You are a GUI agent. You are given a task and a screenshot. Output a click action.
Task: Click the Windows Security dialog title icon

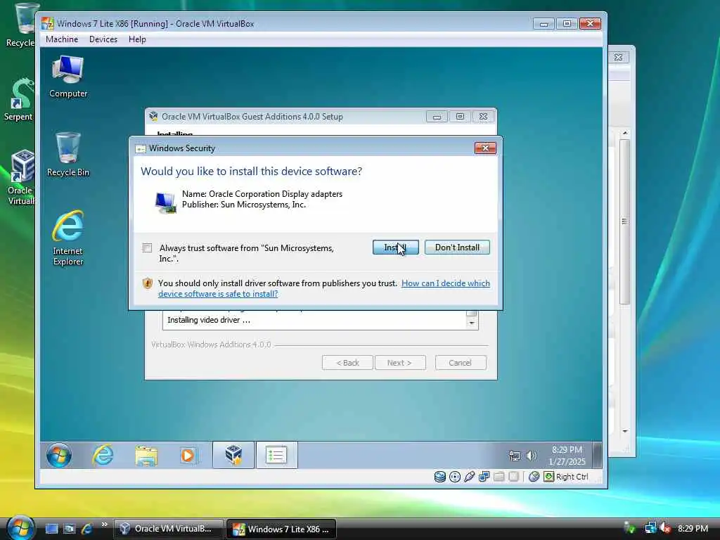(x=140, y=148)
